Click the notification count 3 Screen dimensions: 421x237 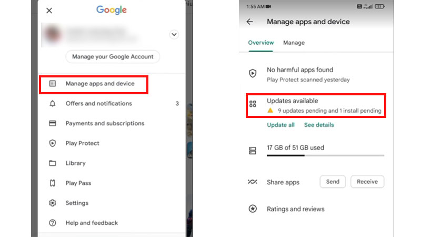(177, 103)
